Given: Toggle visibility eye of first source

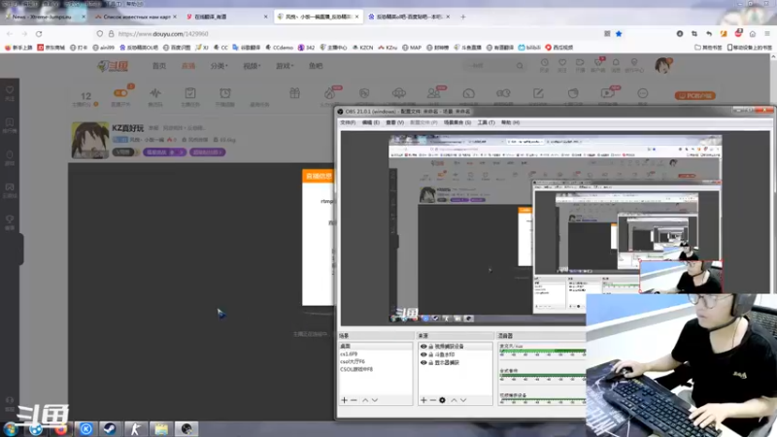Looking at the screenshot, I should (423, 347).
